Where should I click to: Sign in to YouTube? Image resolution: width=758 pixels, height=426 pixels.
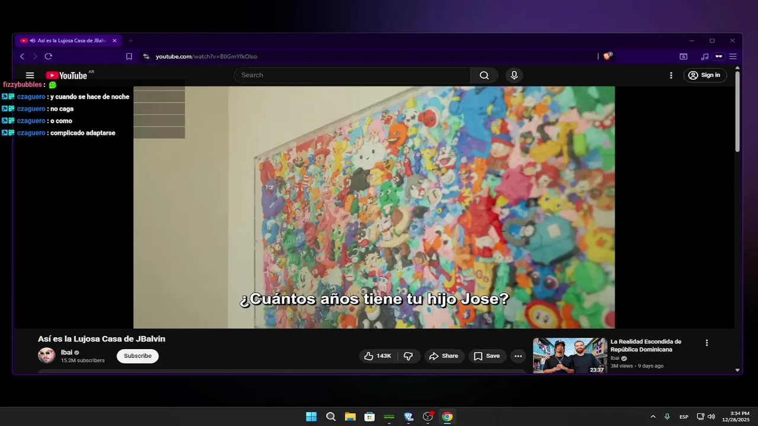coord(705,75)
